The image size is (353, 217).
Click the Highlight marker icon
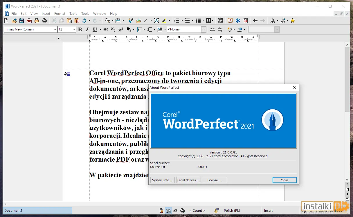pos(164,21)
